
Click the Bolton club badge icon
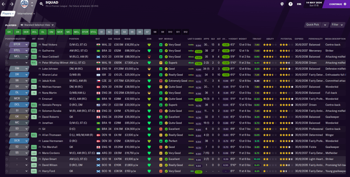click(24, 4)
